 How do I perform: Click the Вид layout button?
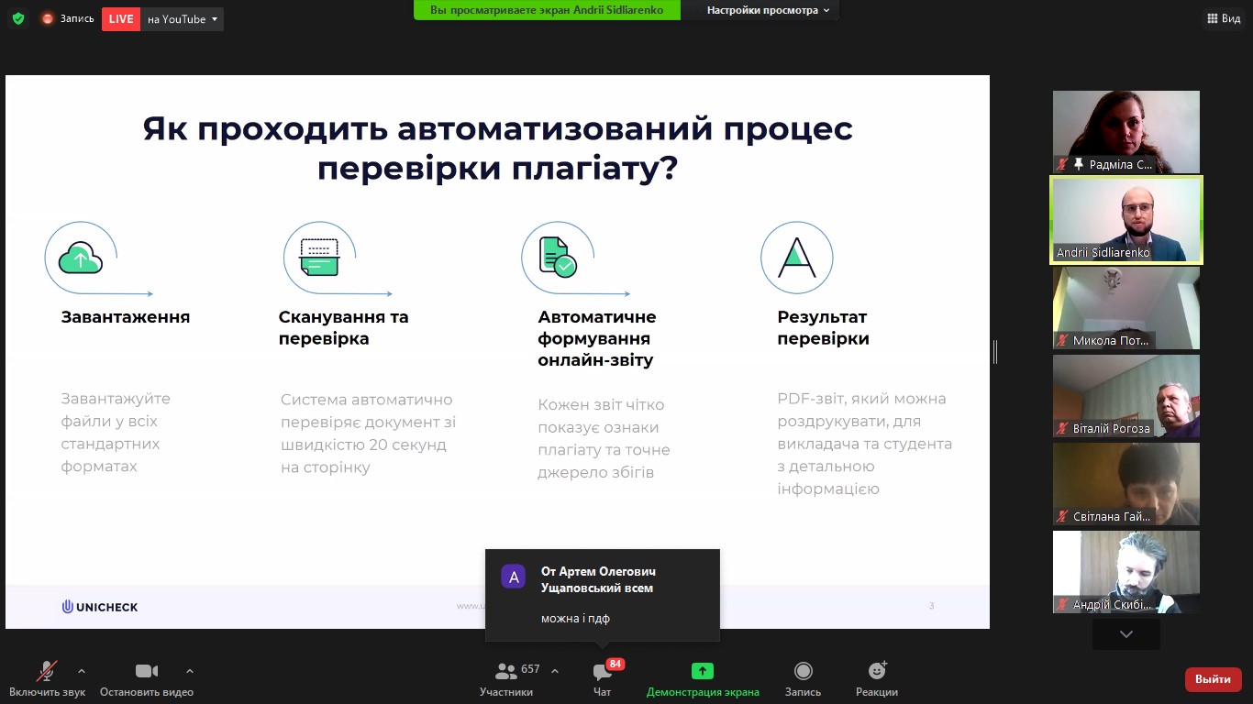click(x=1224, y=18)
